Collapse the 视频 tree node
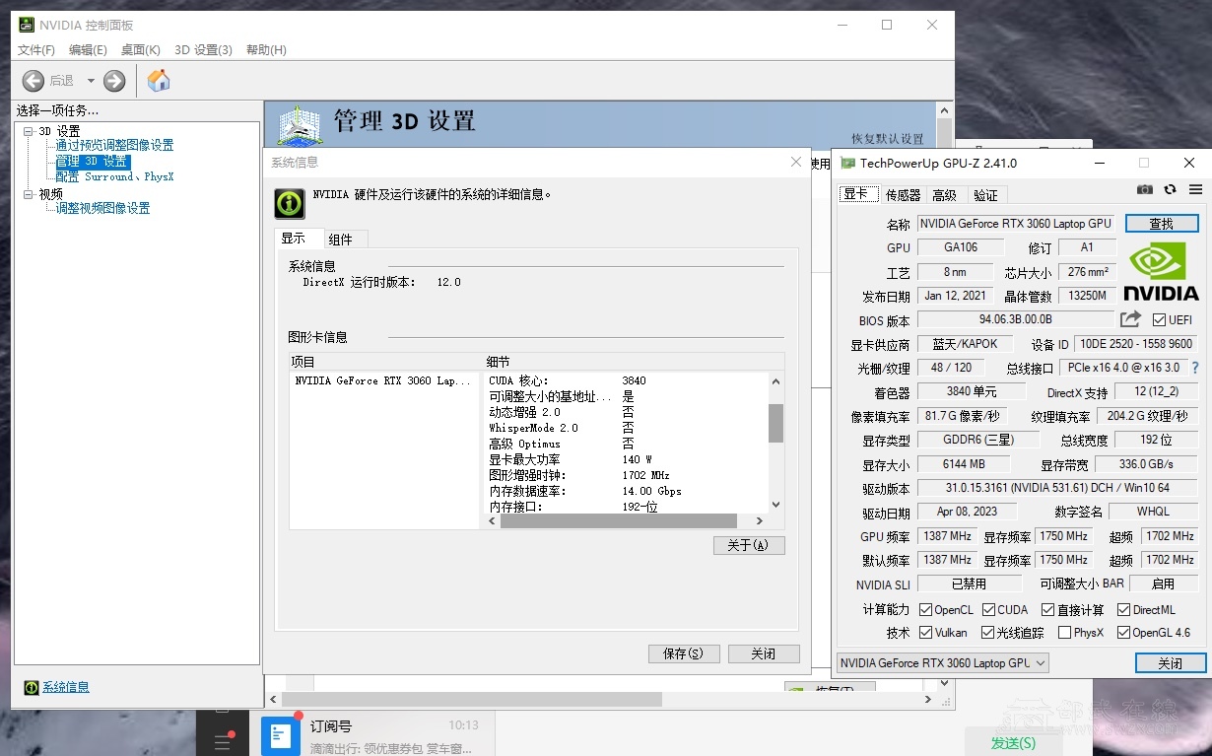This screenshot has width=1212, height=756. [x=29, y=194]
